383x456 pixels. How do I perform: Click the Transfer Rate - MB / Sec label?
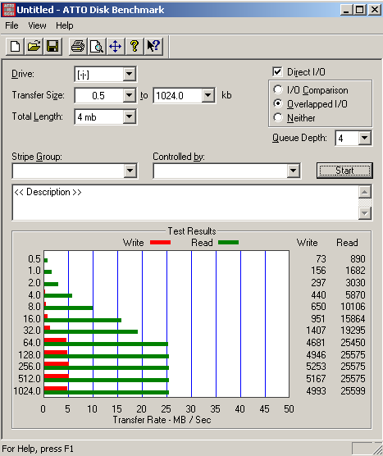pos(162,420)
